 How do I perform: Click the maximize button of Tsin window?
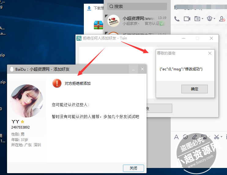click(x=197, y=38)
